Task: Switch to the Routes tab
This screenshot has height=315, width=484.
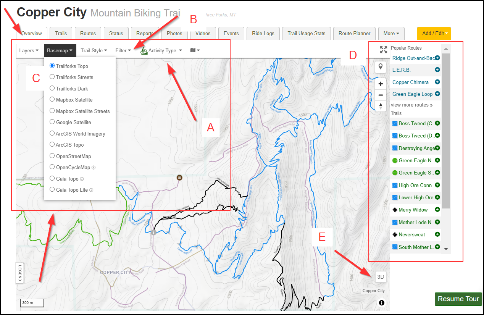Action: click(88, 33)
